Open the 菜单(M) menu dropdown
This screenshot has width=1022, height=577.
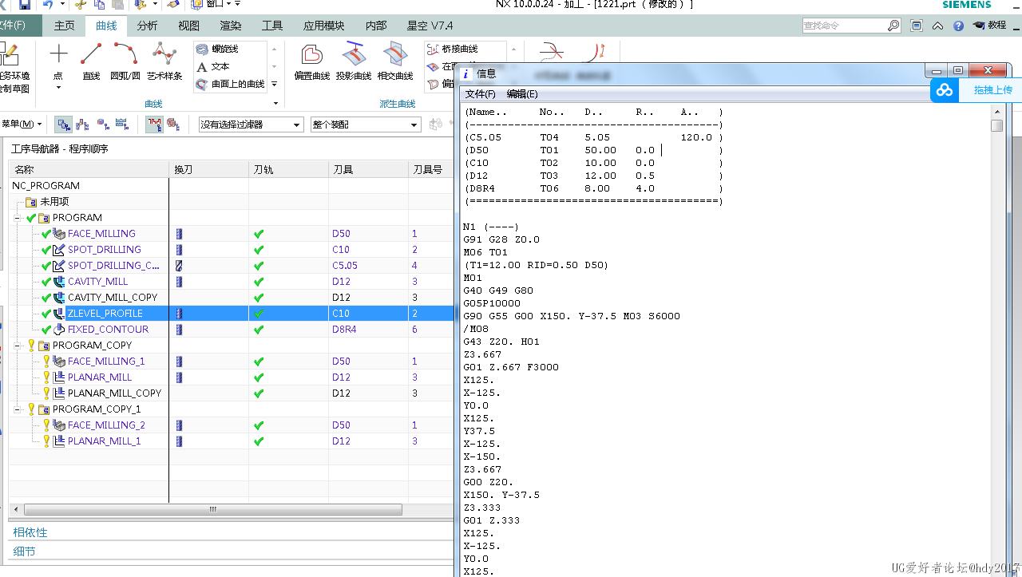click(x=22, y=124)
